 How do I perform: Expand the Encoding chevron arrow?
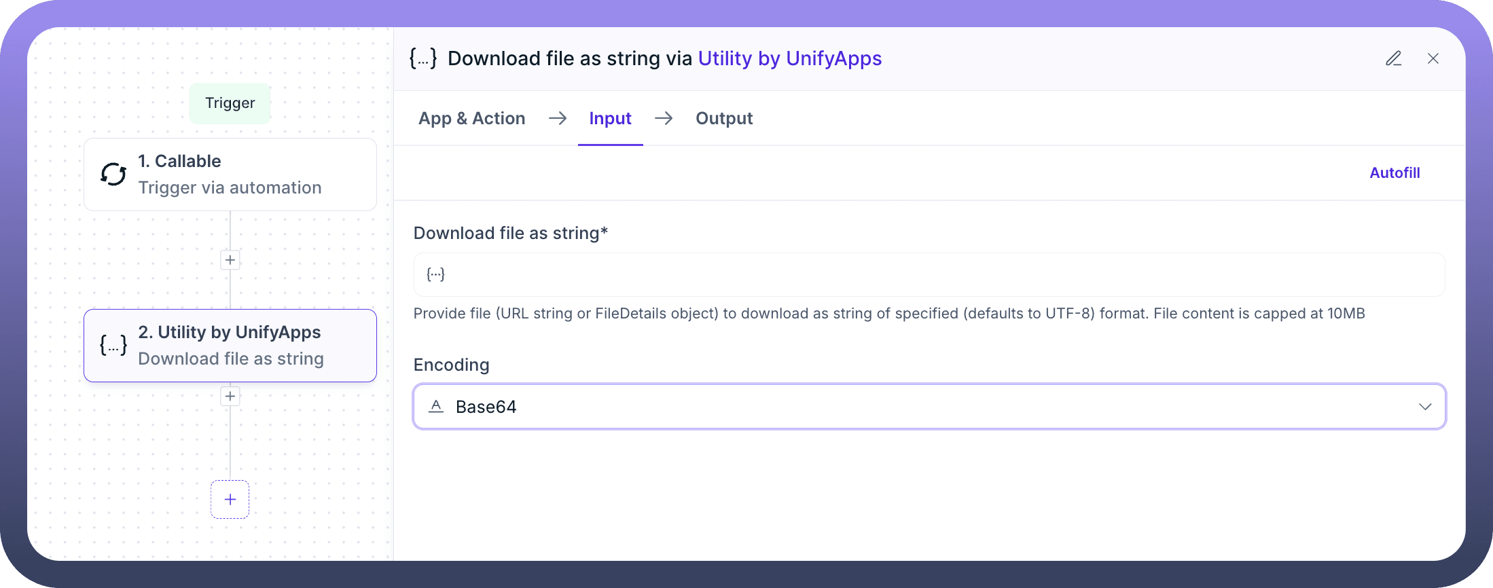1424,407
